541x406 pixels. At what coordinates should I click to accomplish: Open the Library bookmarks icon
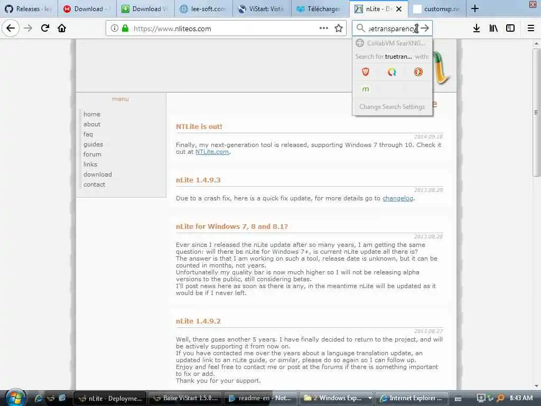493,29
